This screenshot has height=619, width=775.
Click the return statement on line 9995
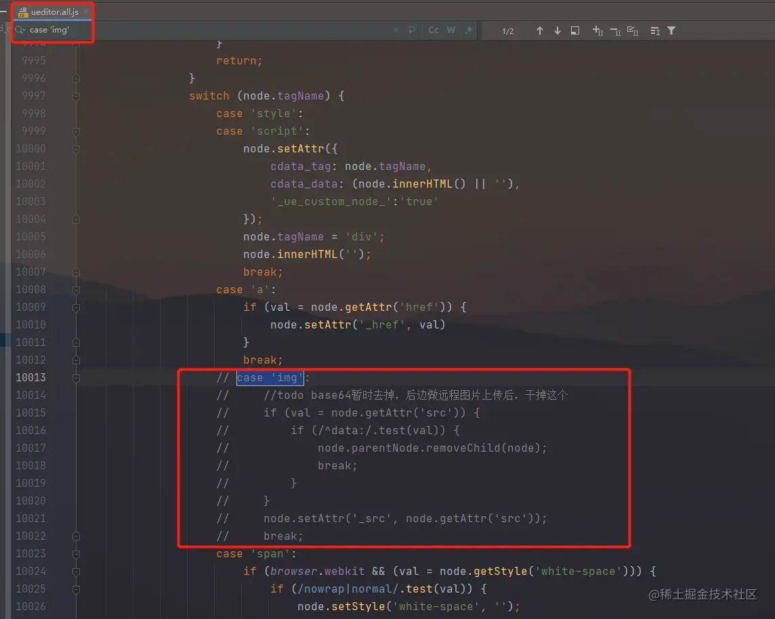click(x=239, y=61)
